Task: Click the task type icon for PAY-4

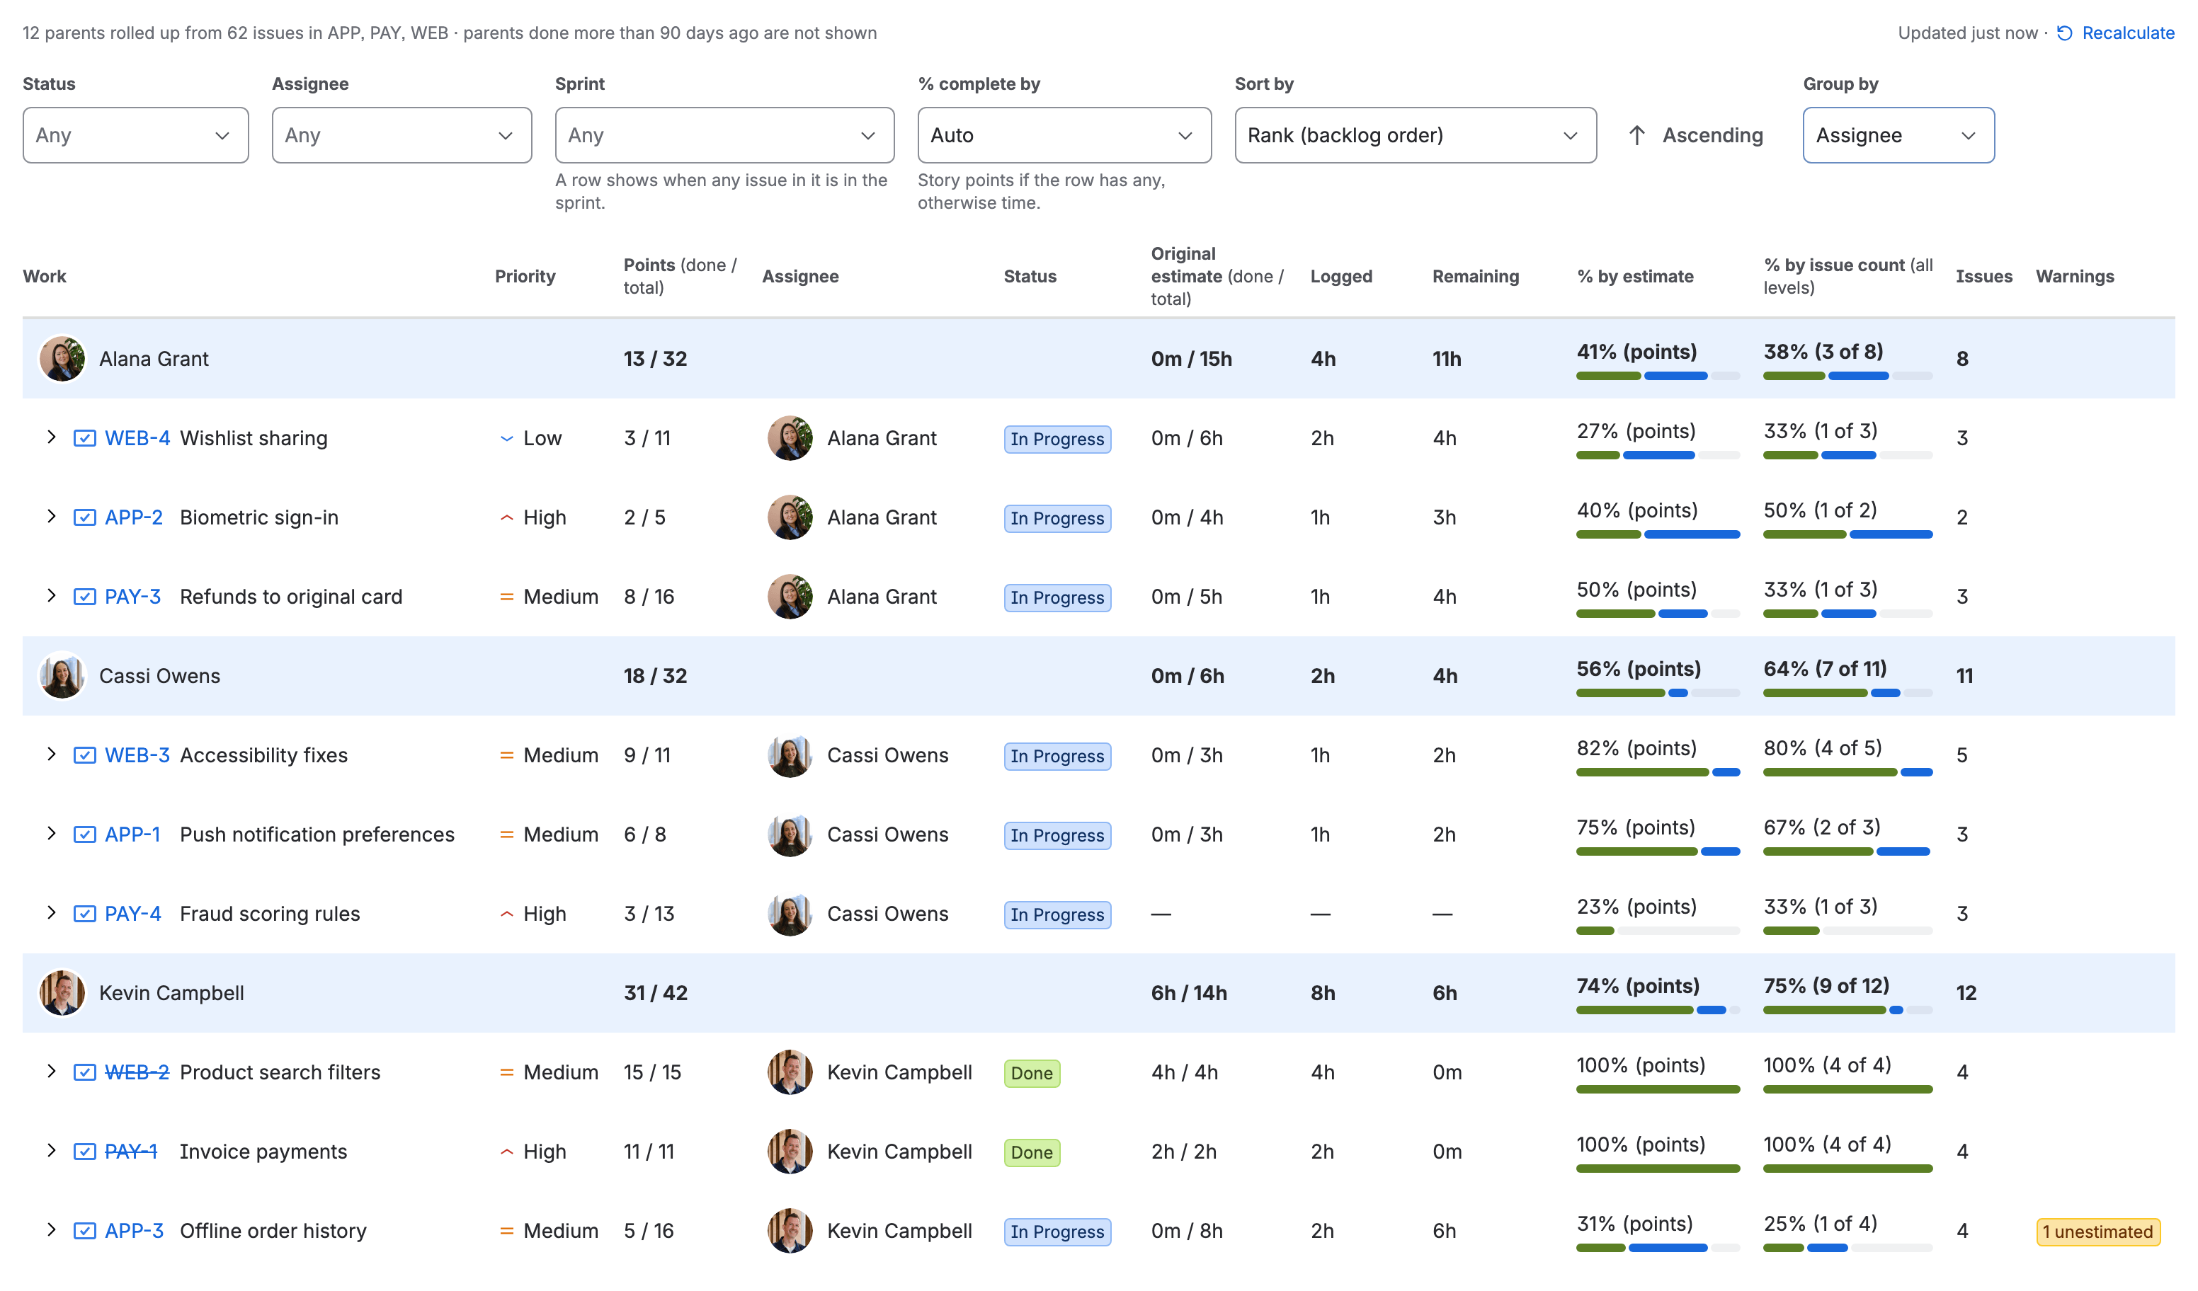Action: coord(84,914)
